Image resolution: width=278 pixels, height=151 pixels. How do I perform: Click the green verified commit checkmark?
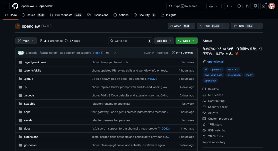[115, 52]
